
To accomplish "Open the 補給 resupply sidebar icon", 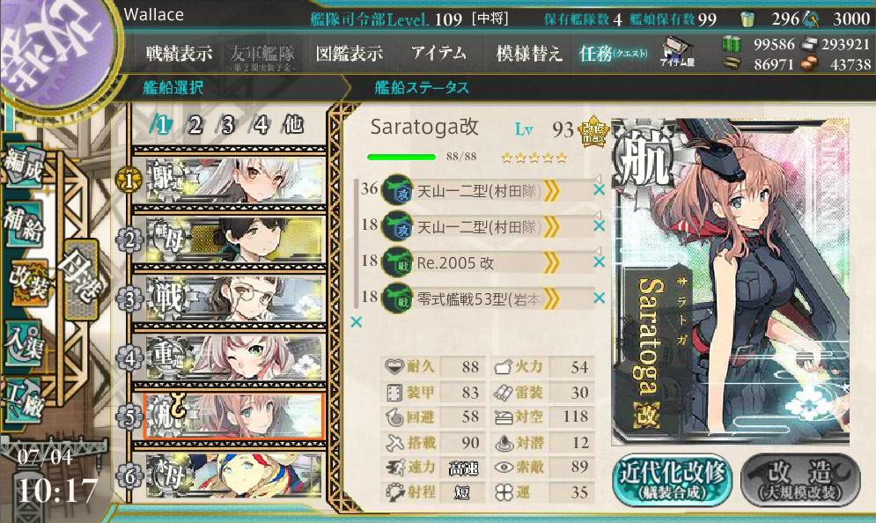I will coord(24,224).
